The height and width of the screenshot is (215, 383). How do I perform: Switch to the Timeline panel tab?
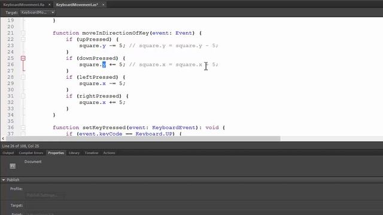pos(92,153)
